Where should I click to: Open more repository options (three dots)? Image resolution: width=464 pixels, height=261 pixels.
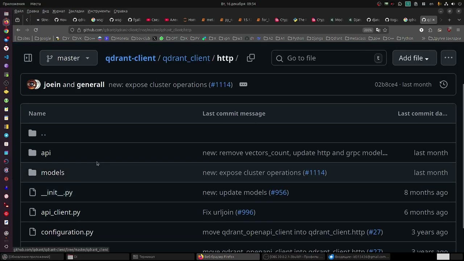tap(448, 58)
